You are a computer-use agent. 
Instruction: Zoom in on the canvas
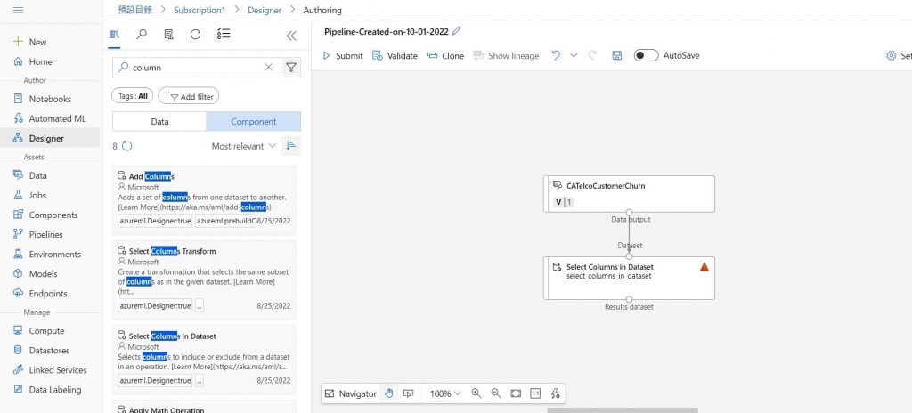[x=476, y=393]
